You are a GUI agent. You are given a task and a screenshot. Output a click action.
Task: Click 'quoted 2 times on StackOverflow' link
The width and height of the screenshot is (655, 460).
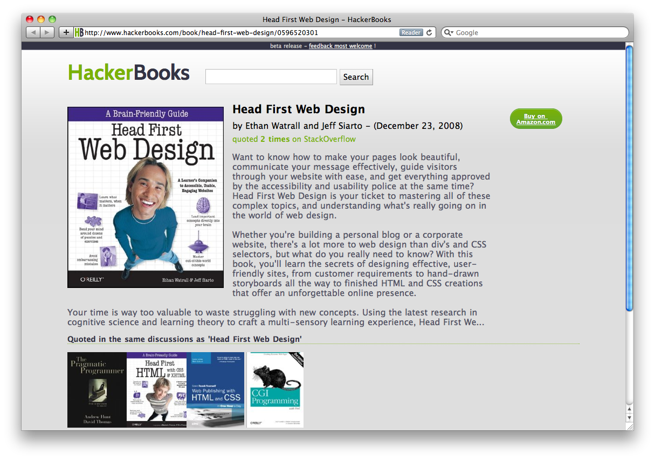pyautogui.click(x=294, y=139)
